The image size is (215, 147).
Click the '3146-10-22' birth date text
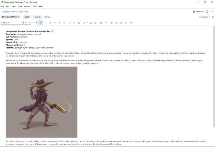[x=23, y=42]
